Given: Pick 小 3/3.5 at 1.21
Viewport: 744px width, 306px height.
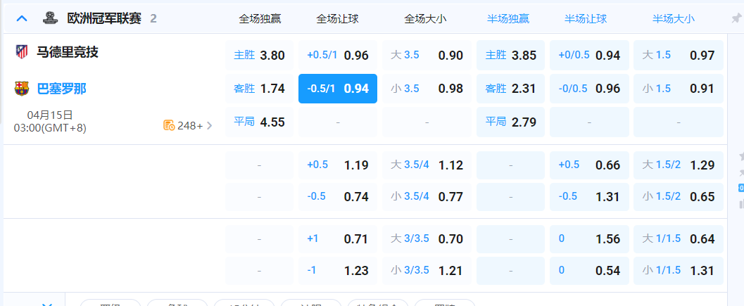Looking at the screenshot, I should [427, 270].
